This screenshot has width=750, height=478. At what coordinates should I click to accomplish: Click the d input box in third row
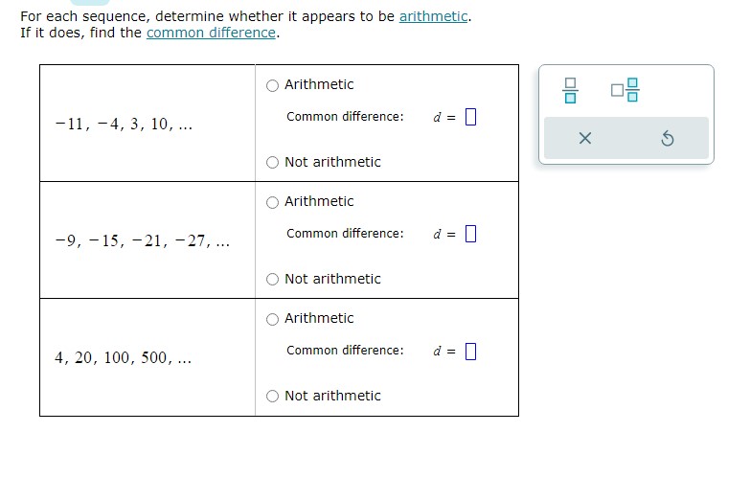[x=470, y=352]
